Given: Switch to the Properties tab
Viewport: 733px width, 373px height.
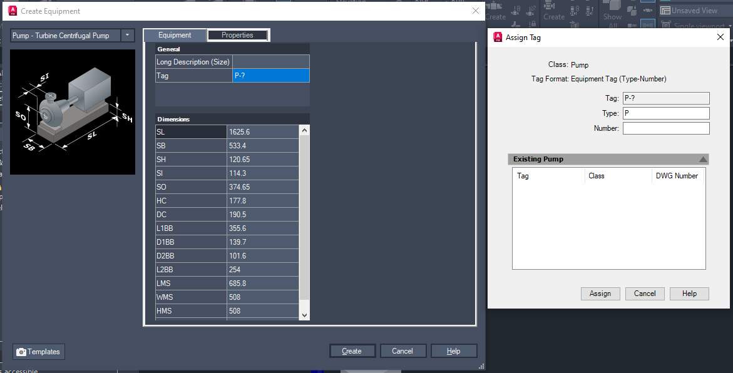Looking at the screenshot, I should pos(238,35).
